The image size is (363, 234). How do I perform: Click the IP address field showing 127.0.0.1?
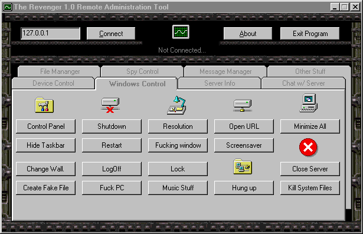[x=51, y=33]
